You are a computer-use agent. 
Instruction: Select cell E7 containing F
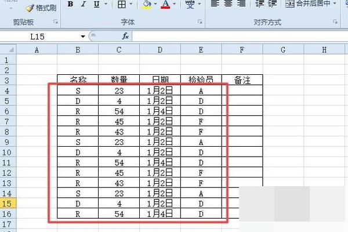pos(201,121)
